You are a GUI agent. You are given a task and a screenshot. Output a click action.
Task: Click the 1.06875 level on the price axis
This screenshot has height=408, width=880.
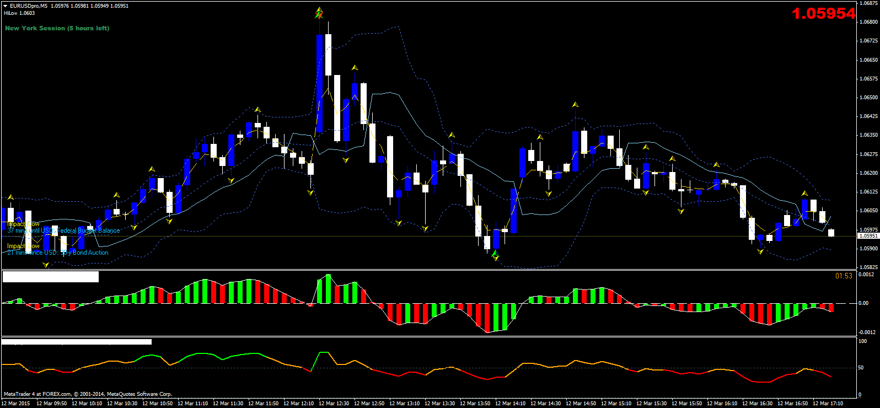pos(868,3)
